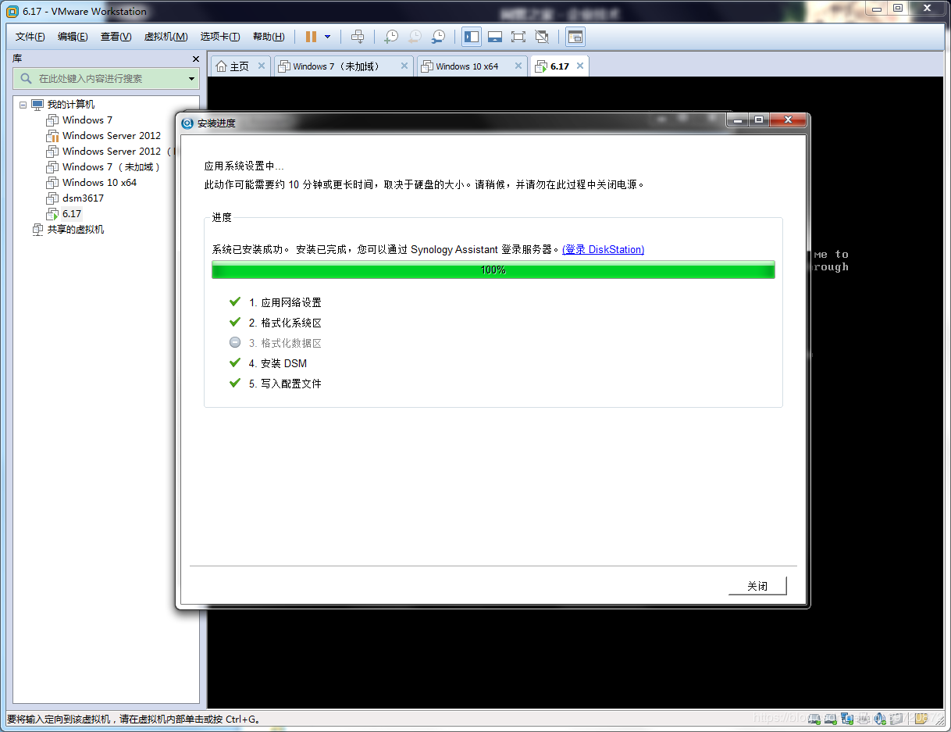
Task: Toggle the library sidebar view
Action: tap(471, 37)
